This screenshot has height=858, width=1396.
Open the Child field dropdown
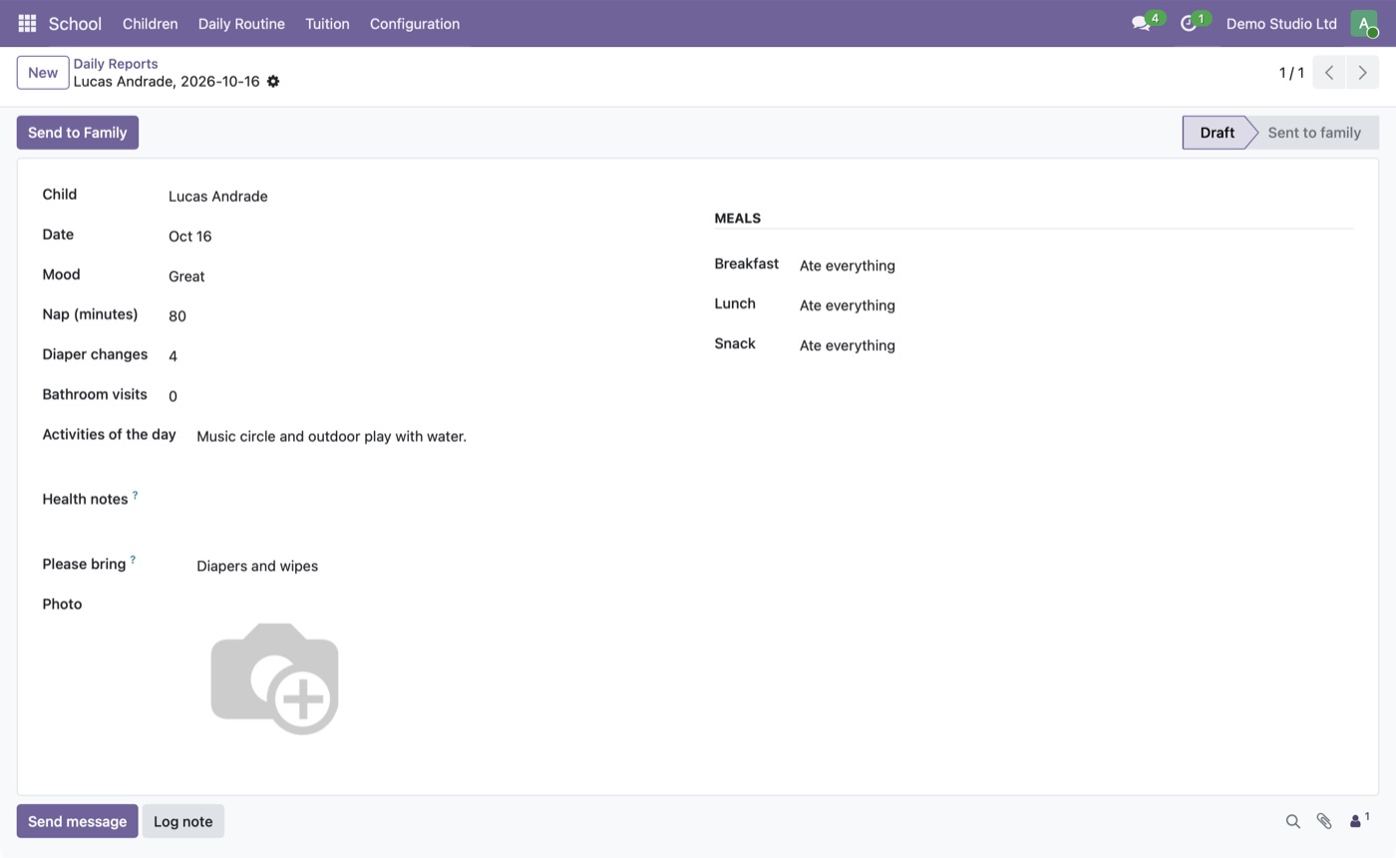(x=425, y=197)
